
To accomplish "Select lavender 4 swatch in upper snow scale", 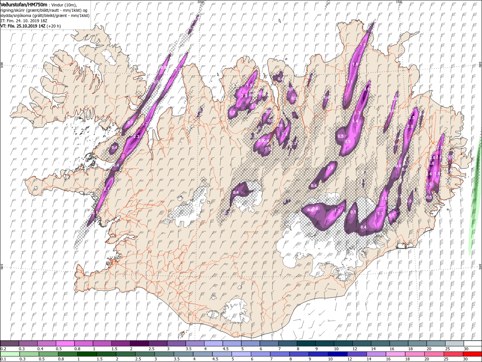I will [x=213, y=344].
